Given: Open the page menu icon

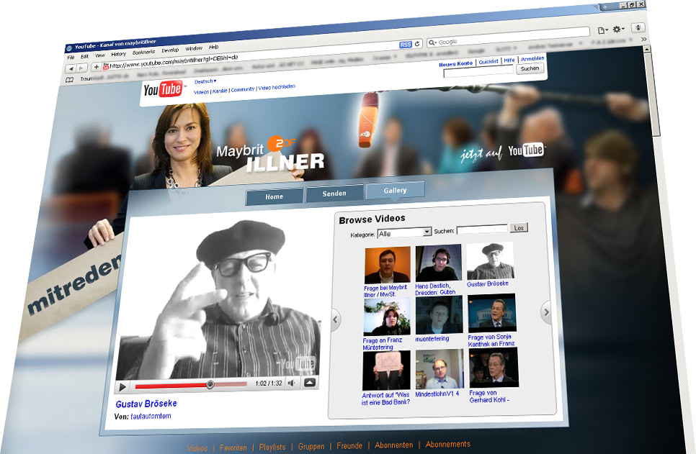Looking at the screenshot, I should (x=602, y=31).
